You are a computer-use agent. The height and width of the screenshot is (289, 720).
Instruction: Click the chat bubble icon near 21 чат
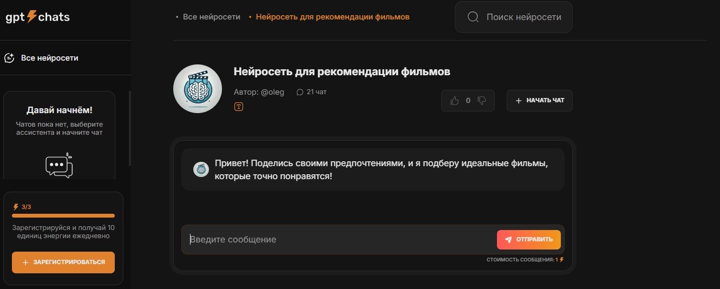300,92
